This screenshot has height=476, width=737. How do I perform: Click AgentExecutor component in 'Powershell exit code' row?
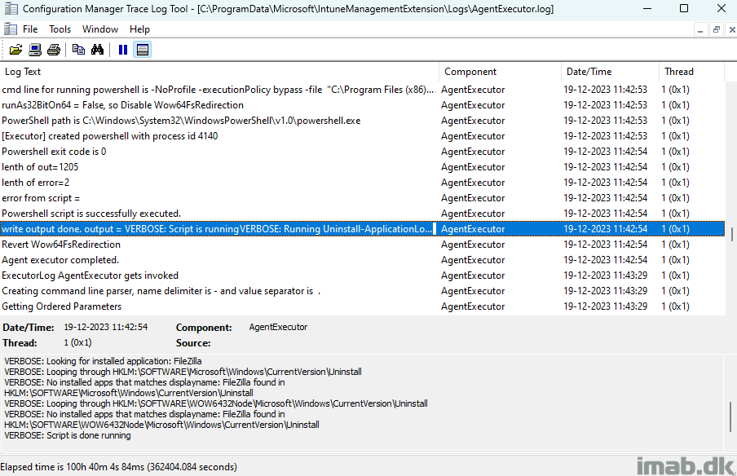click(x=473, y=152)
